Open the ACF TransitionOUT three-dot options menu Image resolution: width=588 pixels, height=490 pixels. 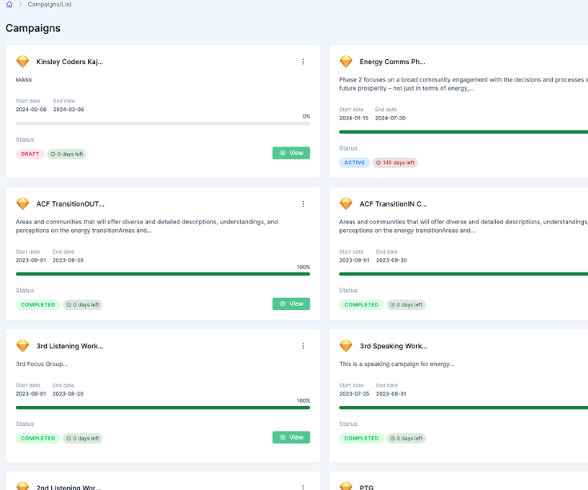[x=303, y=204]
